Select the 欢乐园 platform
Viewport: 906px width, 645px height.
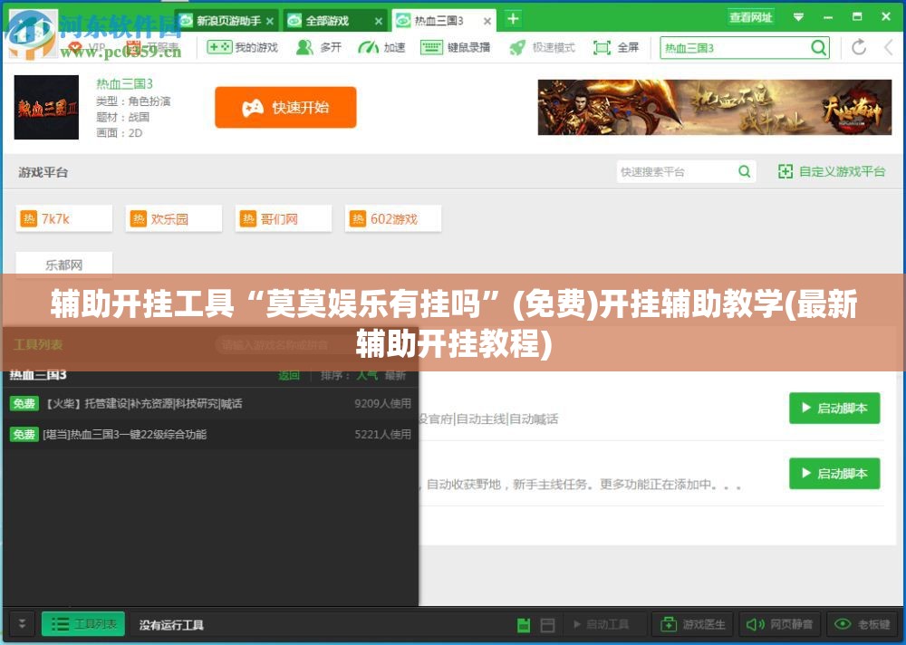coord(173,218)
